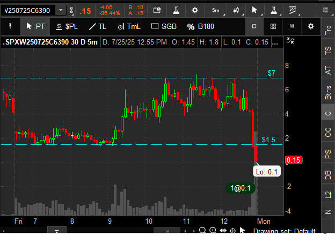Open chart settings gear in top toolbar
335x234 pixels.
(x=194, y=11)
